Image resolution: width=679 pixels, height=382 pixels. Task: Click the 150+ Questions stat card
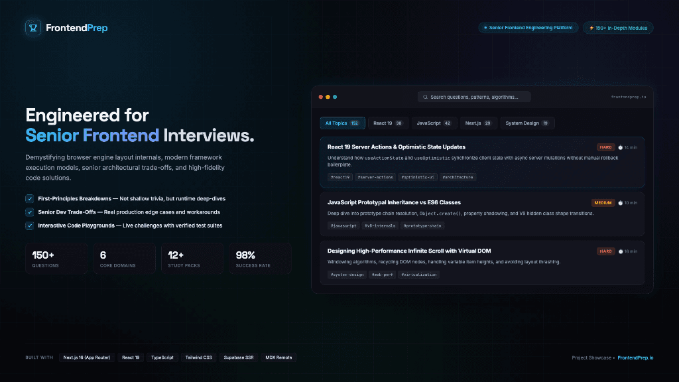(56, 259)
